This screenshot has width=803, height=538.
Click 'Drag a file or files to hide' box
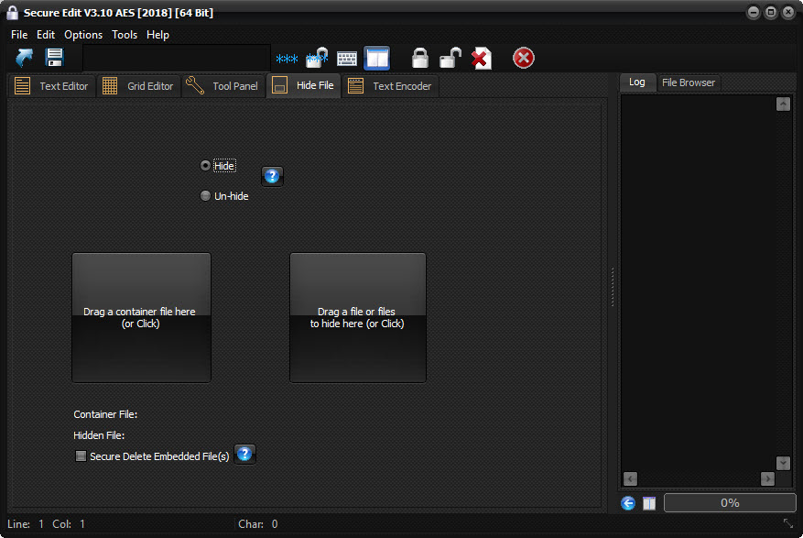click(x=358, y=317)
